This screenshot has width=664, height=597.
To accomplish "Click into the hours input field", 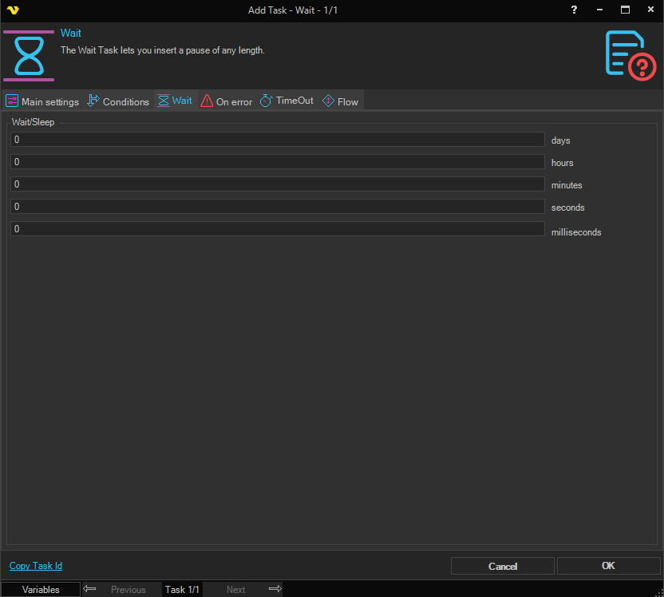I will click(277, 162).
